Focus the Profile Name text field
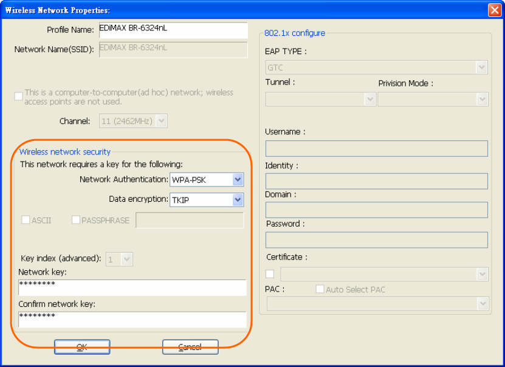Screen dimensions: 505x367 [173, 30]
